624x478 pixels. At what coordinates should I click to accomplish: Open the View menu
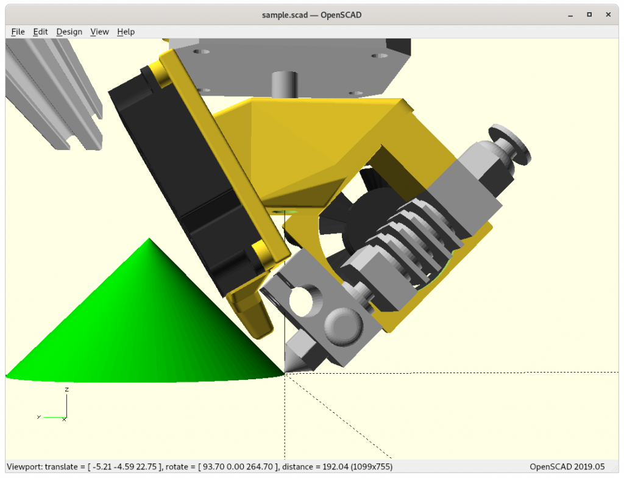99,32
